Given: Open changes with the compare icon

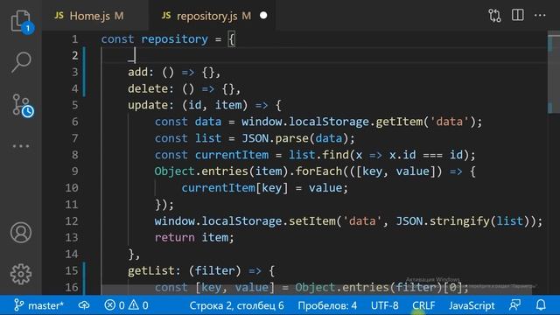Looking at the screenshot, I should coord(494,16).
